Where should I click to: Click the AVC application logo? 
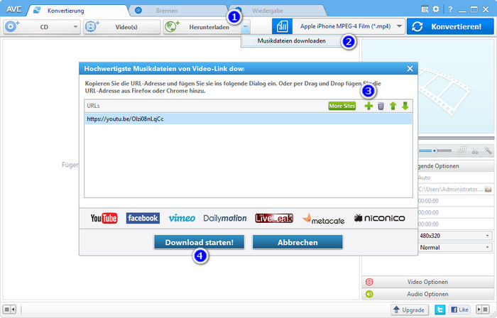(x=14, y=9)
